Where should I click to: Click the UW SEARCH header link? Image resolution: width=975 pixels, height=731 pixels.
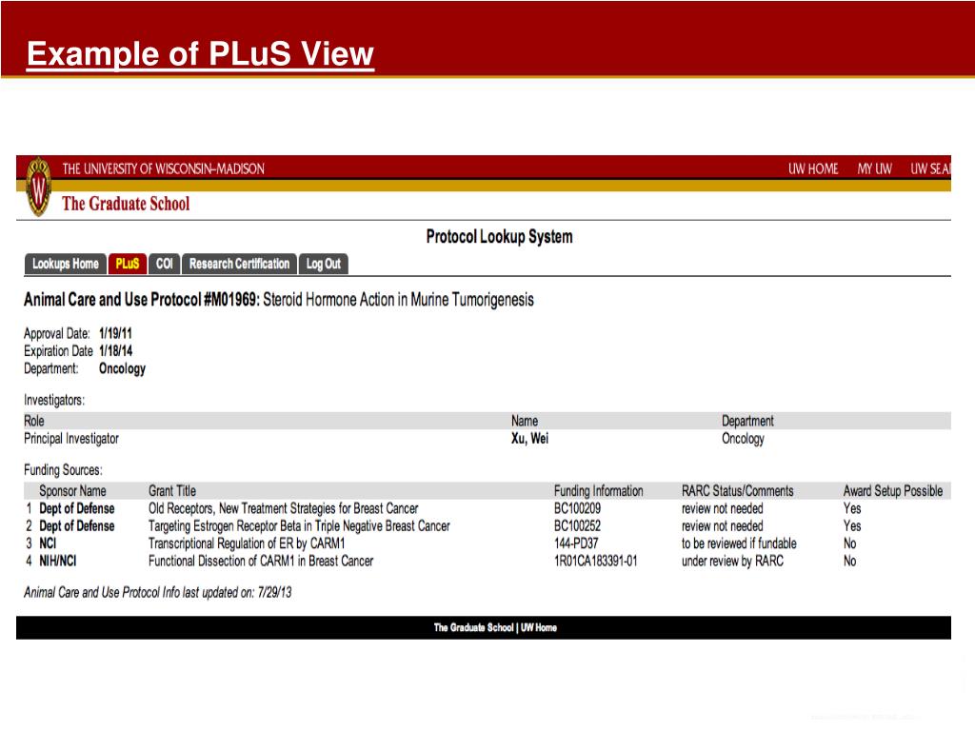[930, 168]
